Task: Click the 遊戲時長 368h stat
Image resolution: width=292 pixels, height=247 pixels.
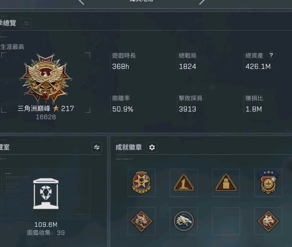Action: click(x=124, y=61)
